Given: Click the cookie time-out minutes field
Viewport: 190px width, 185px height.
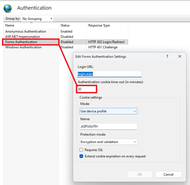Looking at the screenshot, I should 87,89.
